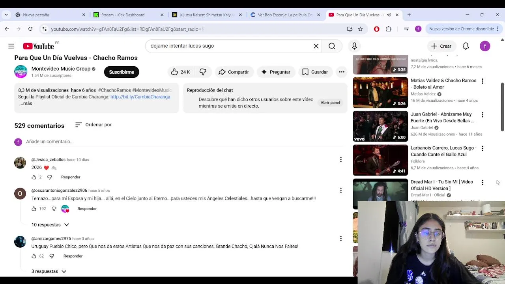Click the red Opera-style extension icon
Screen dimensions: 505x284
pos(376,29)
